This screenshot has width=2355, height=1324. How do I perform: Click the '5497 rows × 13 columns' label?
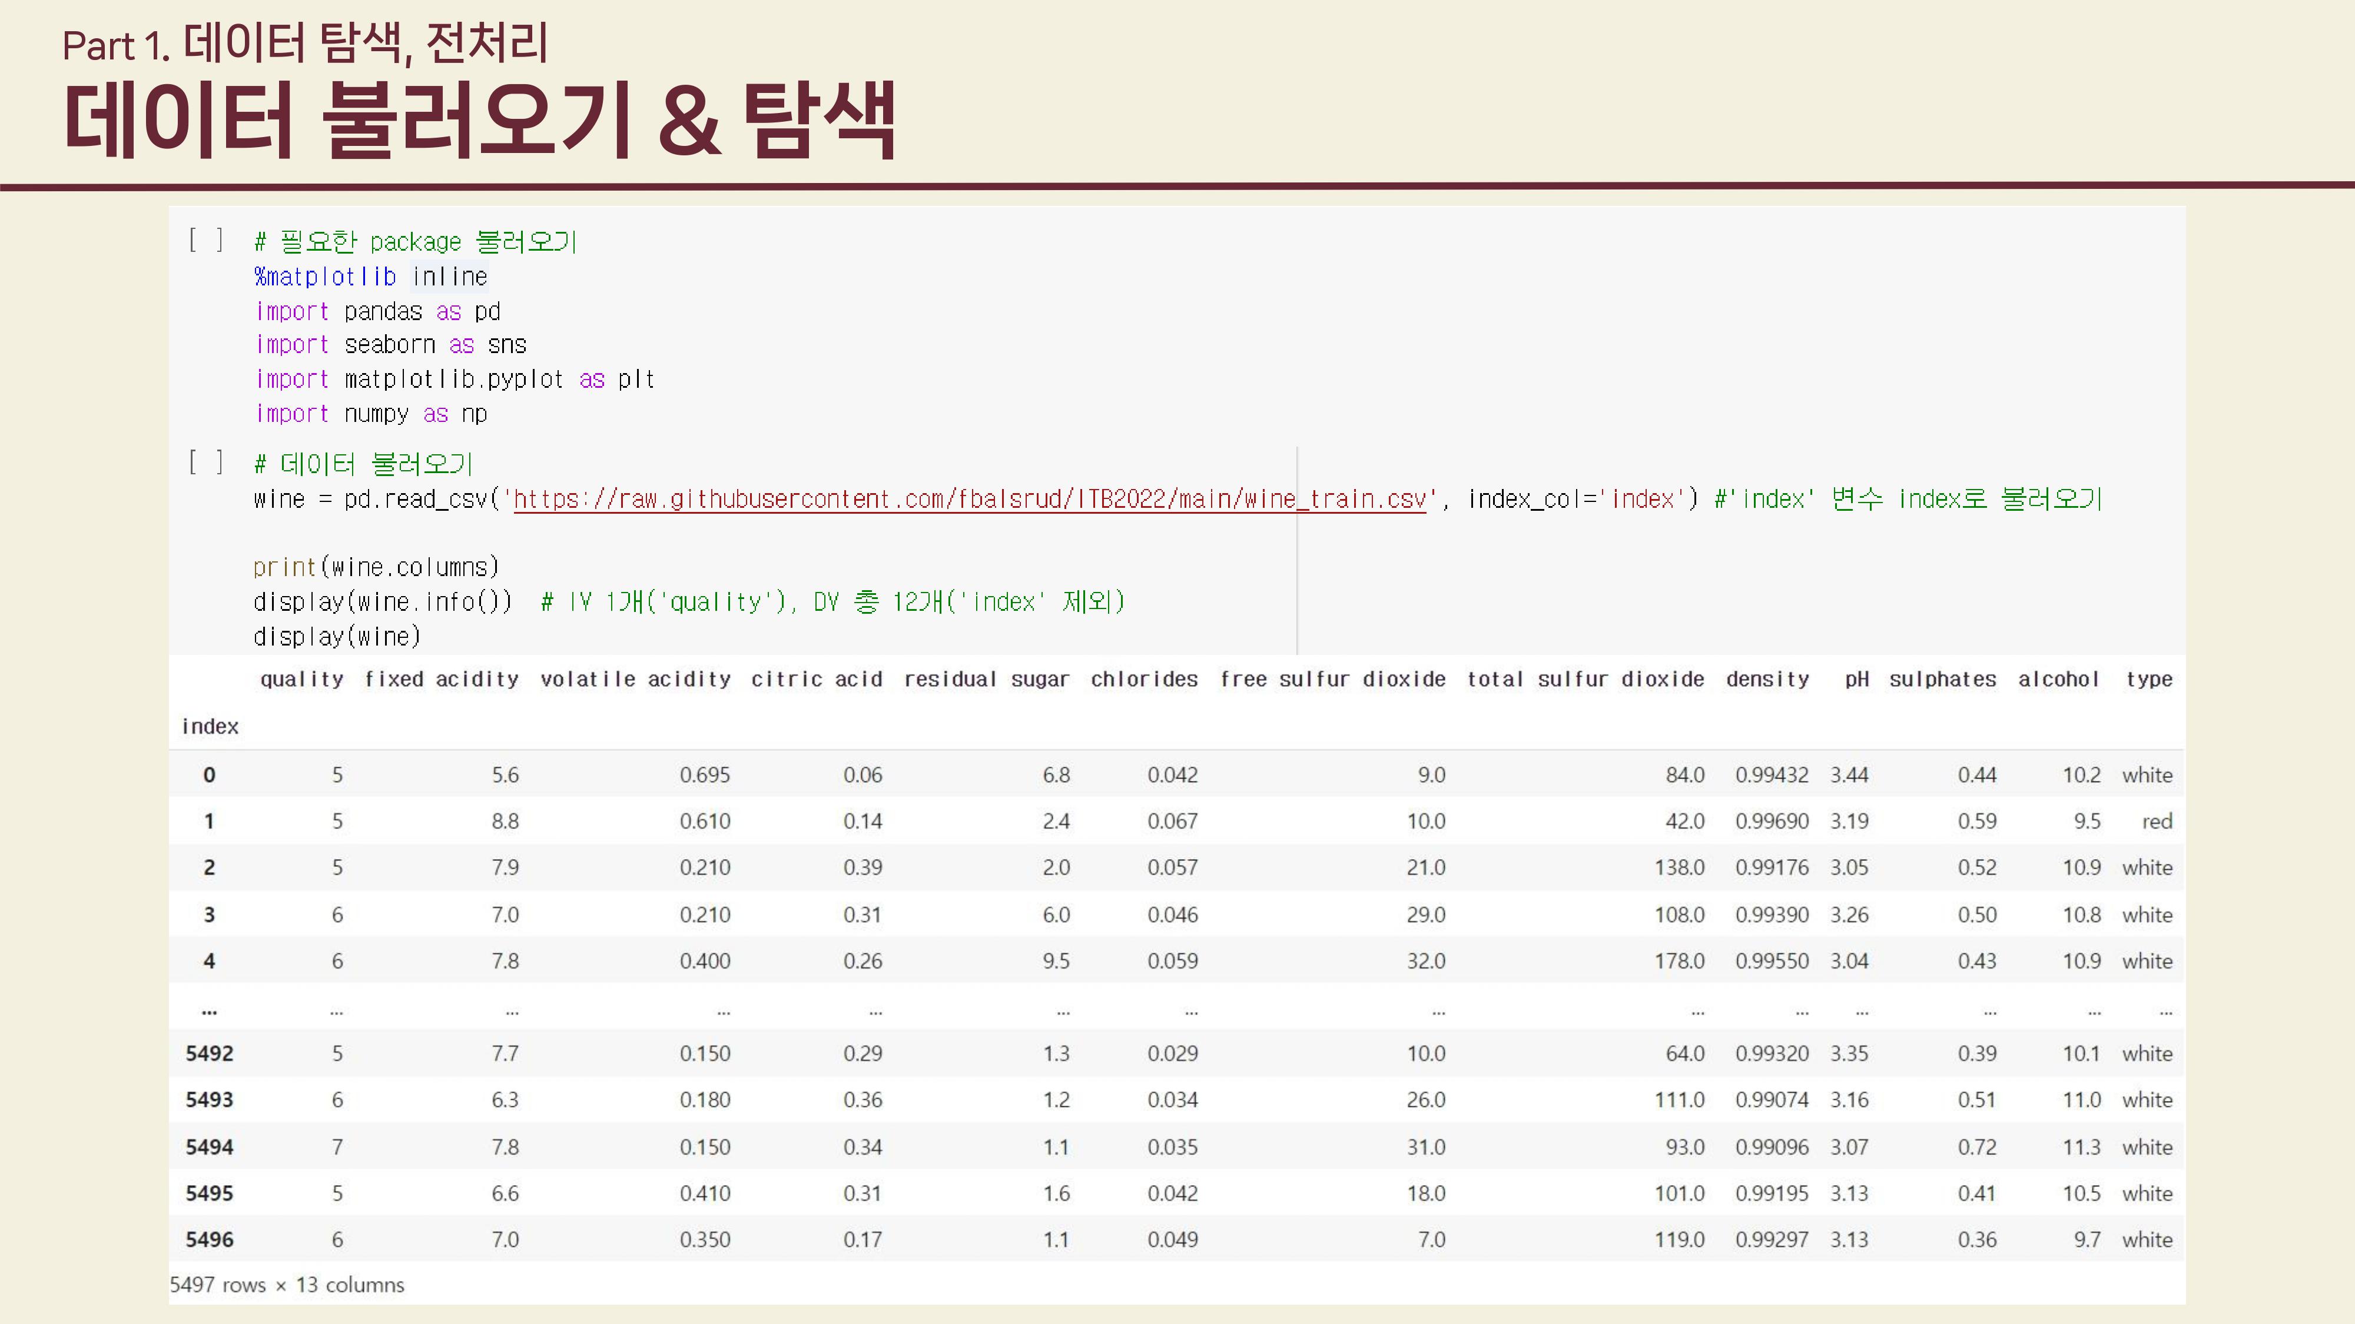[286, 1284]
